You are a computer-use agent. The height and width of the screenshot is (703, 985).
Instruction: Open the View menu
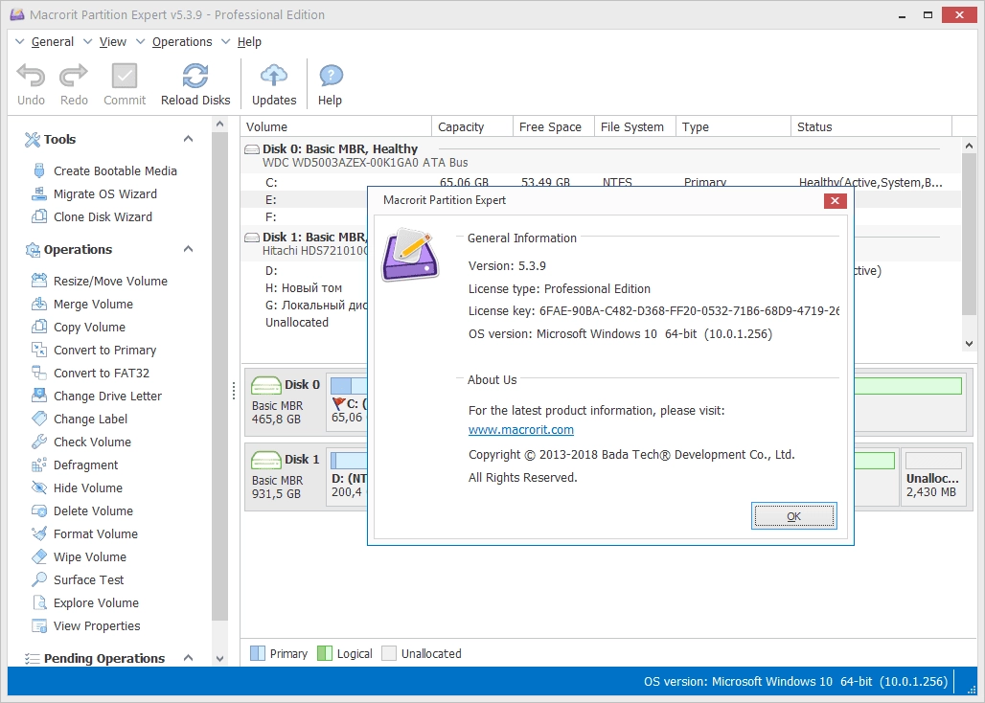(112, 42)
